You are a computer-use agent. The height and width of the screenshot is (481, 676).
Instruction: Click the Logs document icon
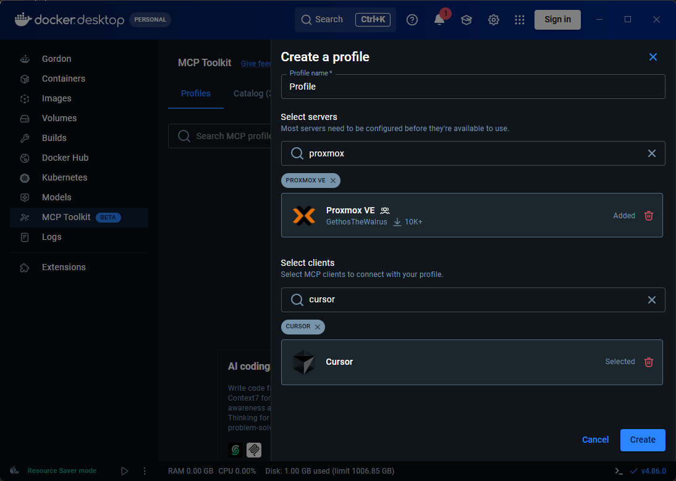25,237
